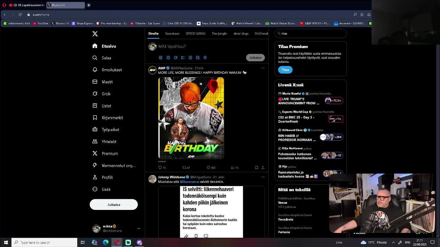
Task: Bookmark the AMP post
Action: [256, 168]
